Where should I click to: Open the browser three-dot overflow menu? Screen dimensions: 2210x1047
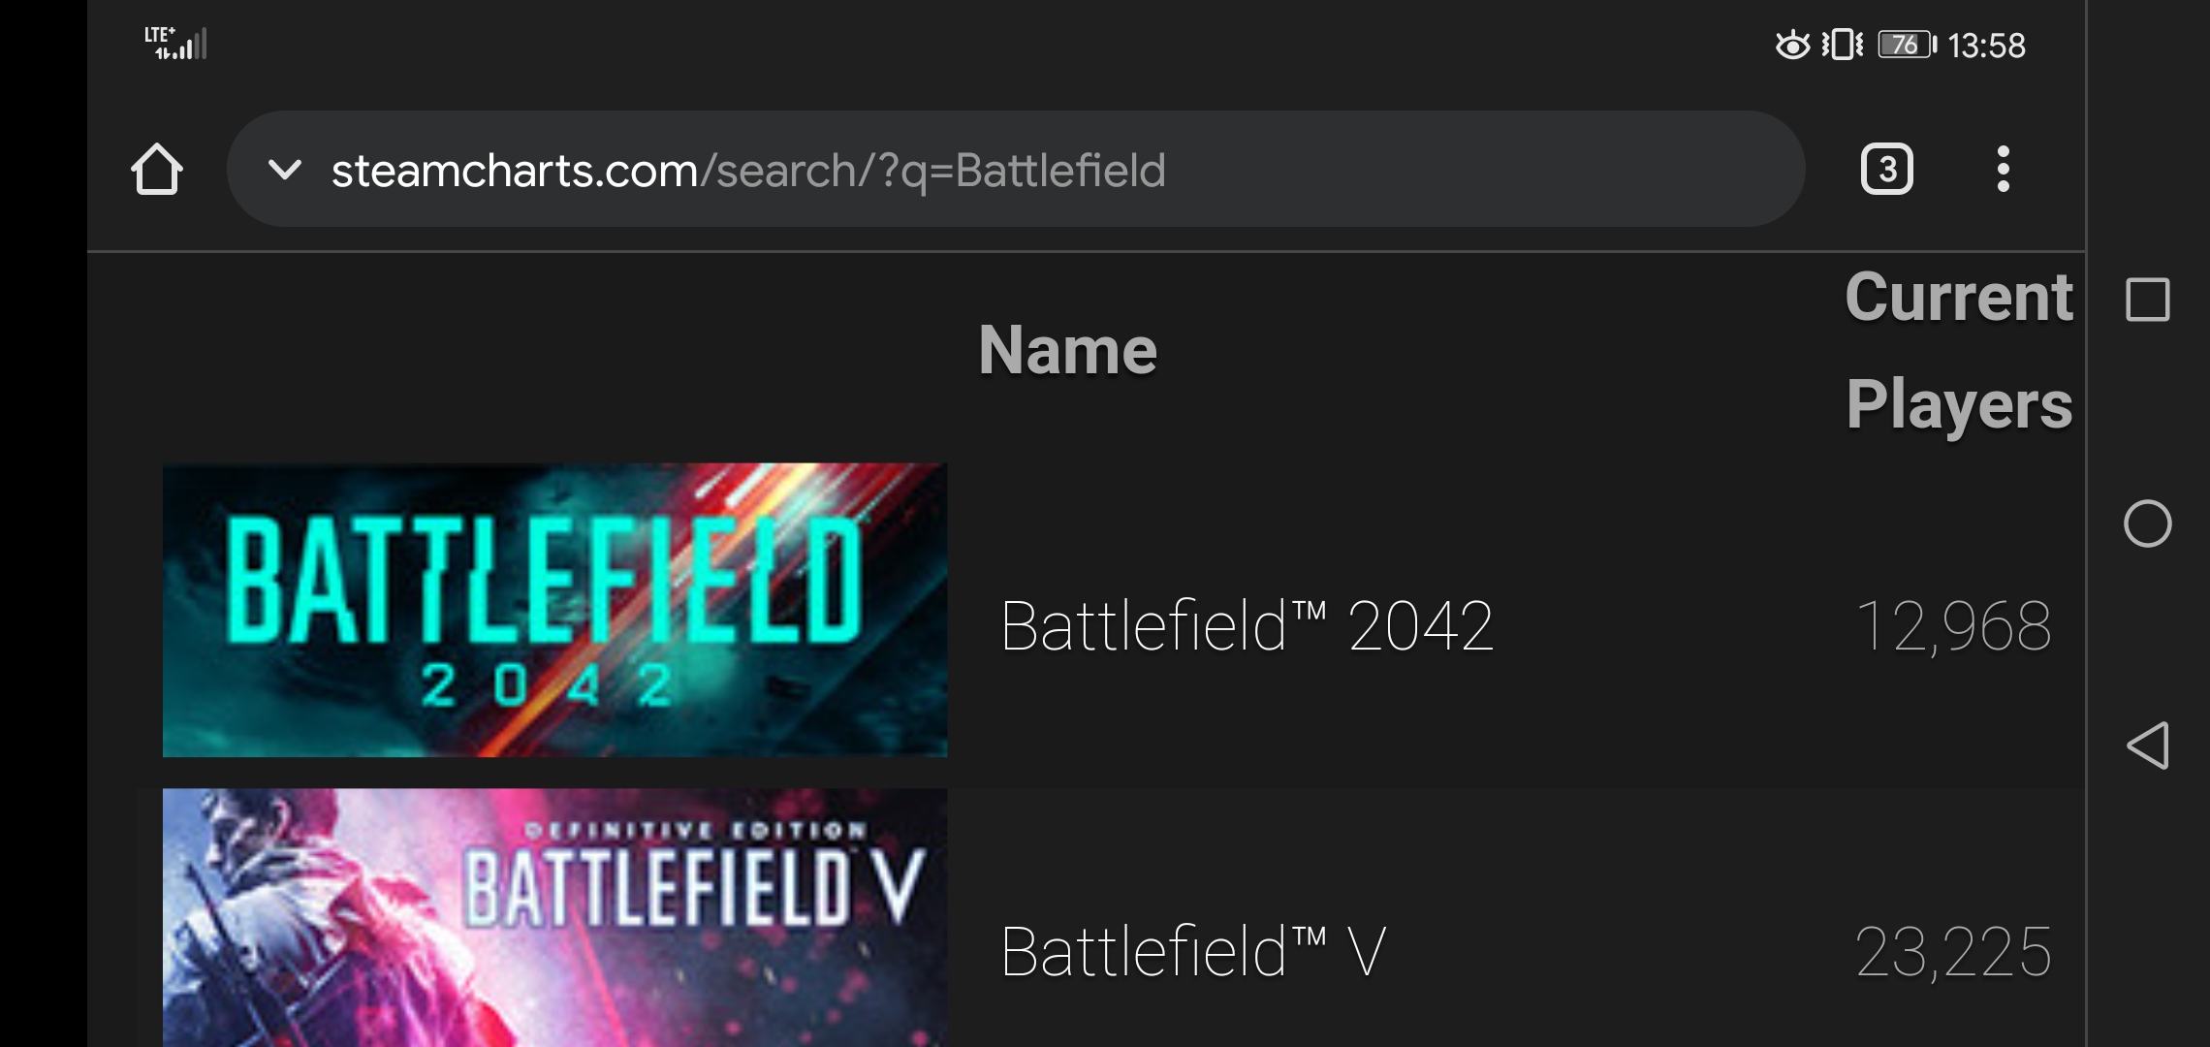coord(2003,170)
